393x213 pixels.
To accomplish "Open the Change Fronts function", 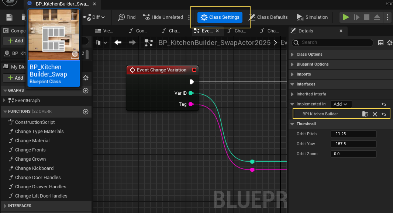I will 30,150.
